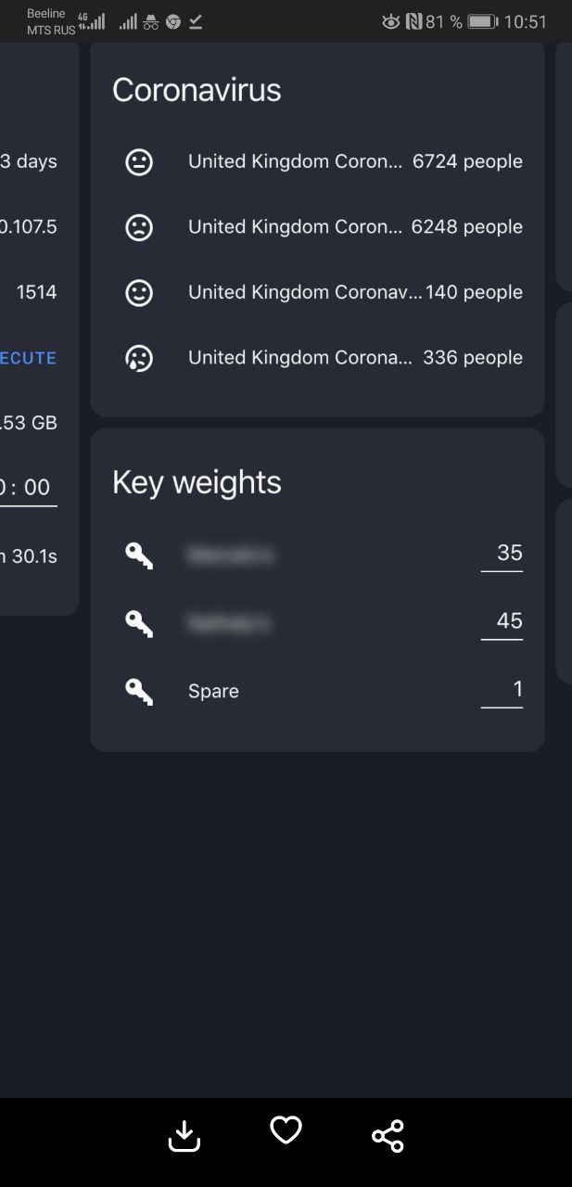Click the crying face icon beside 336 people
The image size is (572, 1187).
click(139, 358)
